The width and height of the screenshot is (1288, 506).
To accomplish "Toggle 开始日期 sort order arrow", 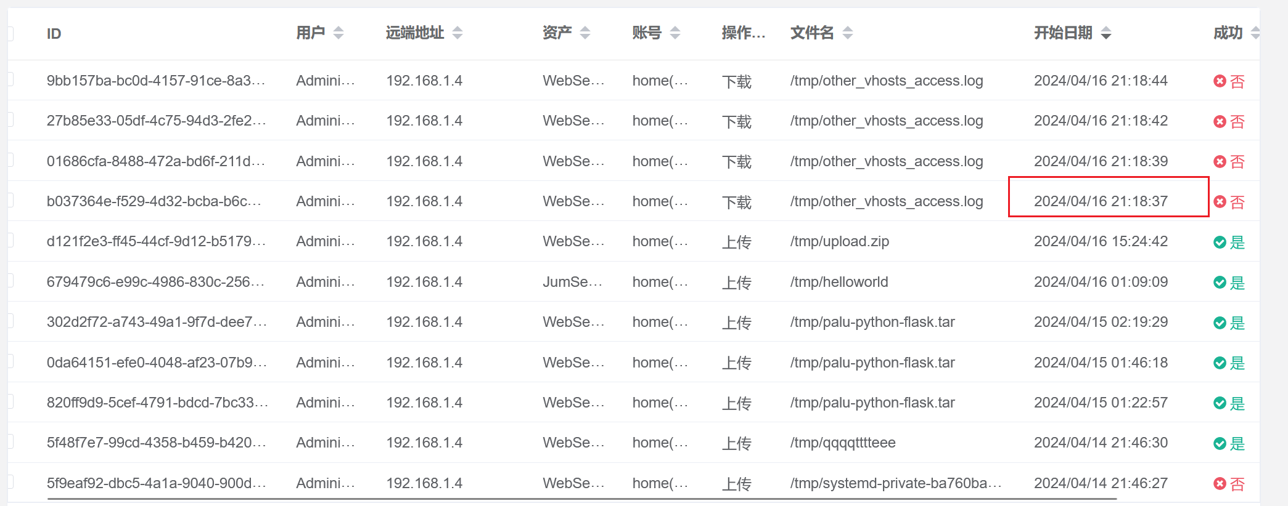I will (1106, 33).
